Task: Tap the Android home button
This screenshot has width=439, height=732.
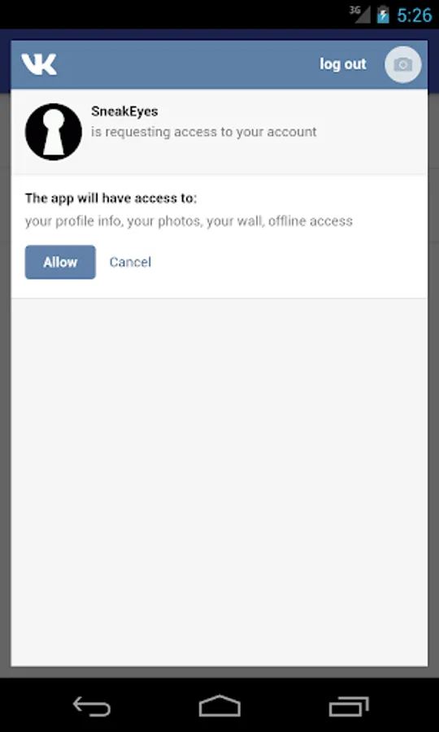Action: pyautogui.click(x=219, y=705)
